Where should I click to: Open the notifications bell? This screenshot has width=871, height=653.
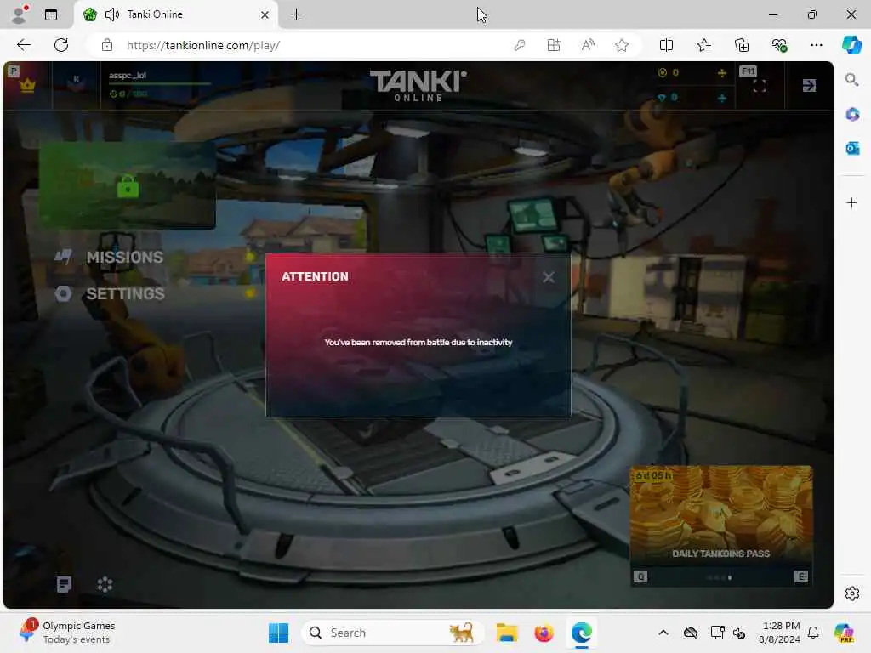tap(813, 633)
